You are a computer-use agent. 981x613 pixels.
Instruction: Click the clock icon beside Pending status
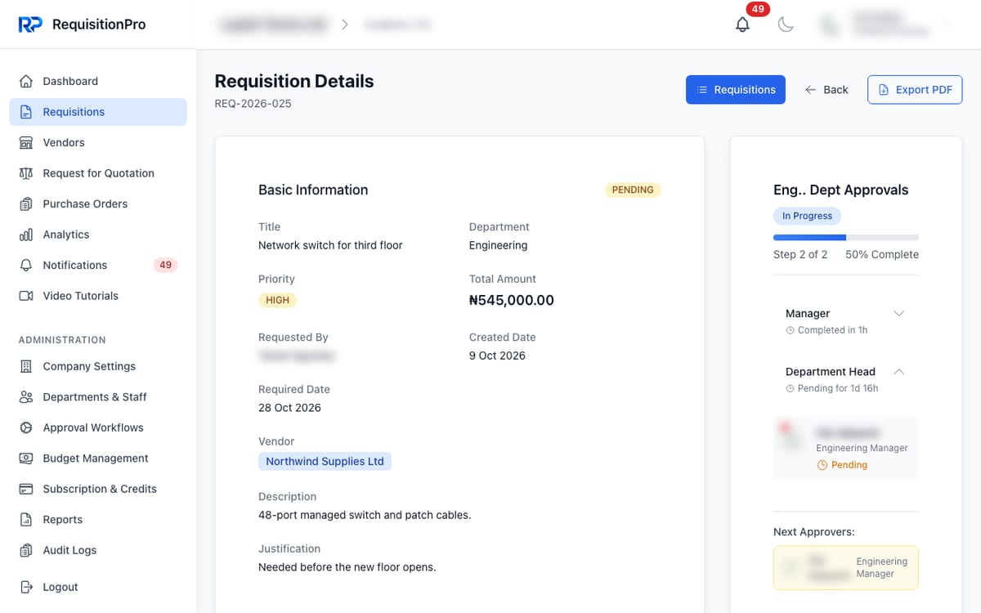[822, 465]
